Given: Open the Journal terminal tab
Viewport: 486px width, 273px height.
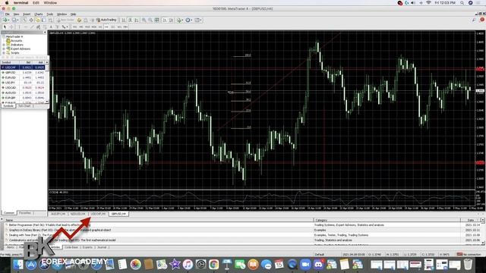Looking at the screenshot, I should [x=102, y=247].
